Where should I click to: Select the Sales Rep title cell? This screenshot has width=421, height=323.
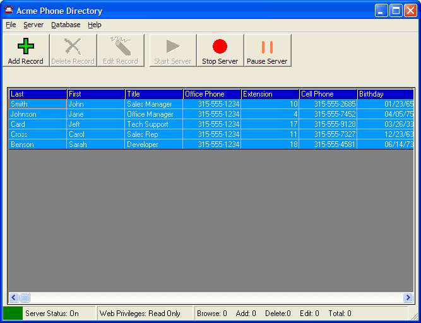154,134
